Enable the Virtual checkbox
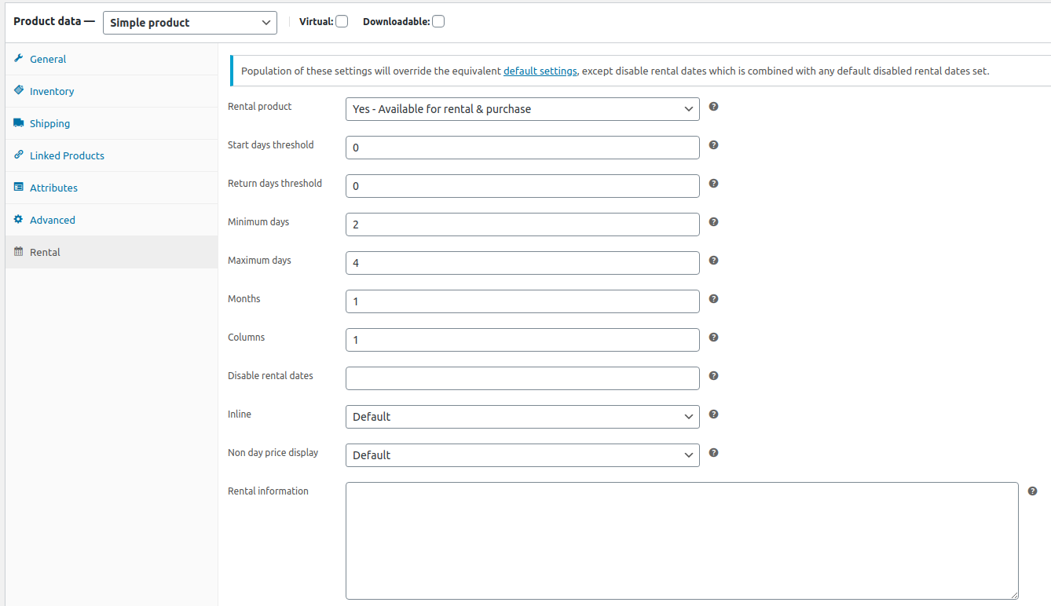1051x606 pixels. click(x=342, y=22)
